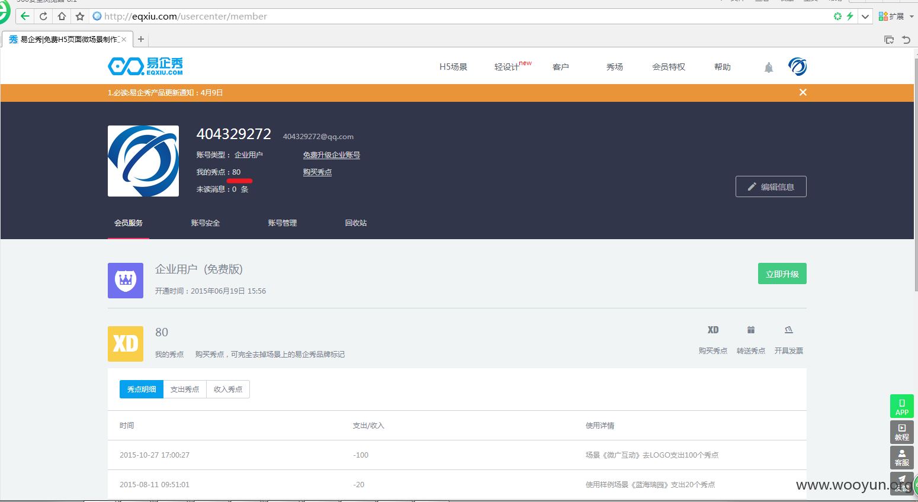Open the address bar history dropdown

865,16
